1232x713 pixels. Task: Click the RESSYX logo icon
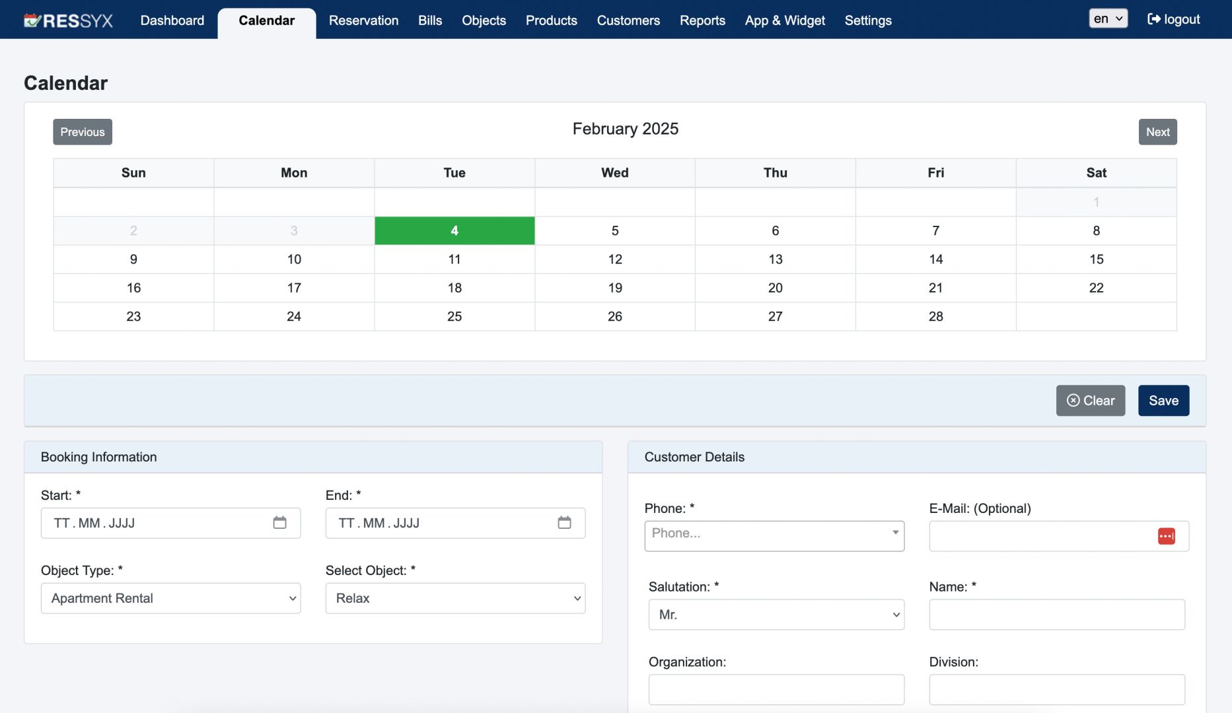(x=32, y=20)
